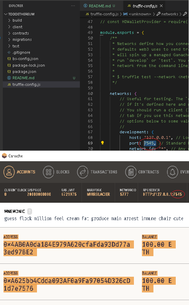189x305 pixels.
Task: Click the second account address 0xA625bb4C...
Action: click(69, 284)
